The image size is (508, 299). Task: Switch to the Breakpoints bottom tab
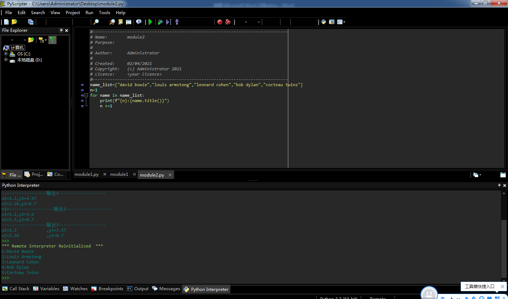coord(107,289)
